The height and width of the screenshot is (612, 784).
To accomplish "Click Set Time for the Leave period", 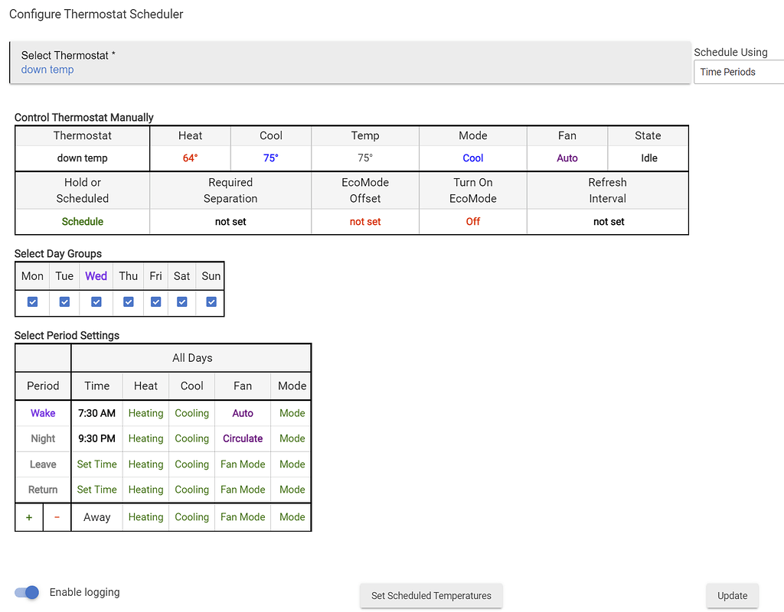I will tap(96, 464).
